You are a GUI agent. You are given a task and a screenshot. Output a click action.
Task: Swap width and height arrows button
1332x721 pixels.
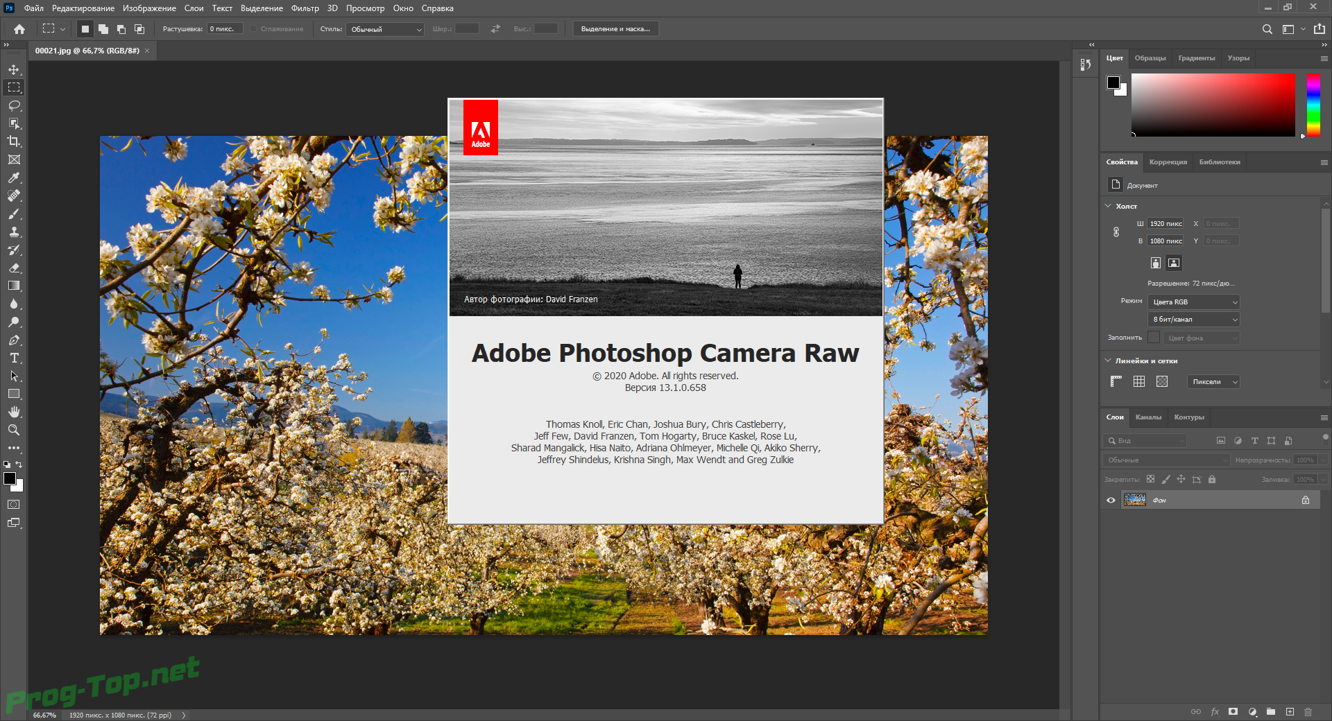pos(495,29)
